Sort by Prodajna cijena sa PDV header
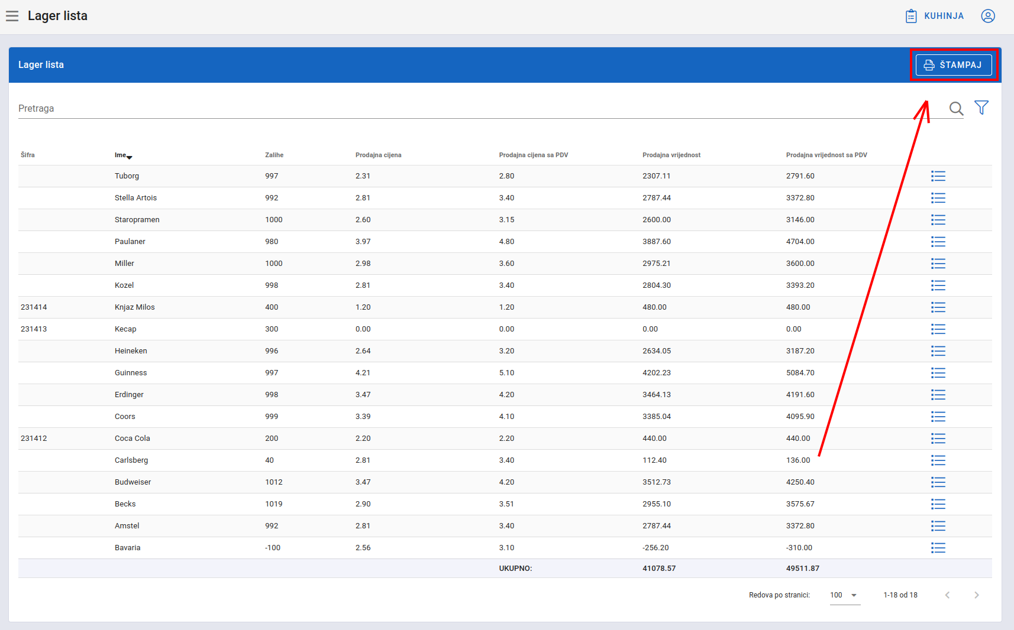Viewport: 1014px width, 630px height. tap(533, 155)
